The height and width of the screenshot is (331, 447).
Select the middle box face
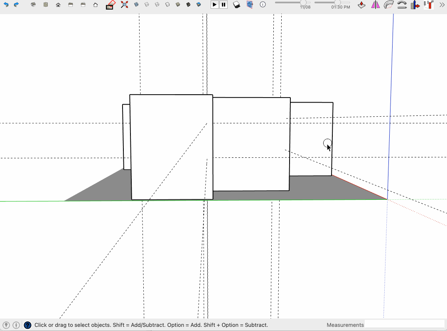(x=251, y=144)
